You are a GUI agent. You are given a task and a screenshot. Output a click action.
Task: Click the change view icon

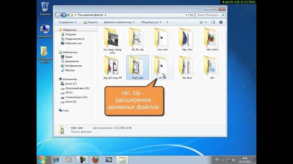[x=202, y=22]
